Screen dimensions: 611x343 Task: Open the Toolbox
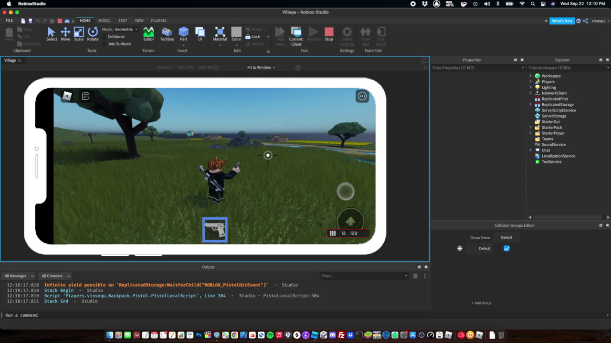167,34
